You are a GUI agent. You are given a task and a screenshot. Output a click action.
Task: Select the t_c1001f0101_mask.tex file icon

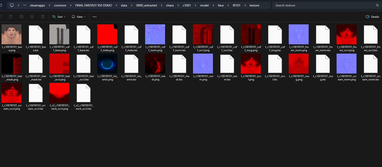179,64
